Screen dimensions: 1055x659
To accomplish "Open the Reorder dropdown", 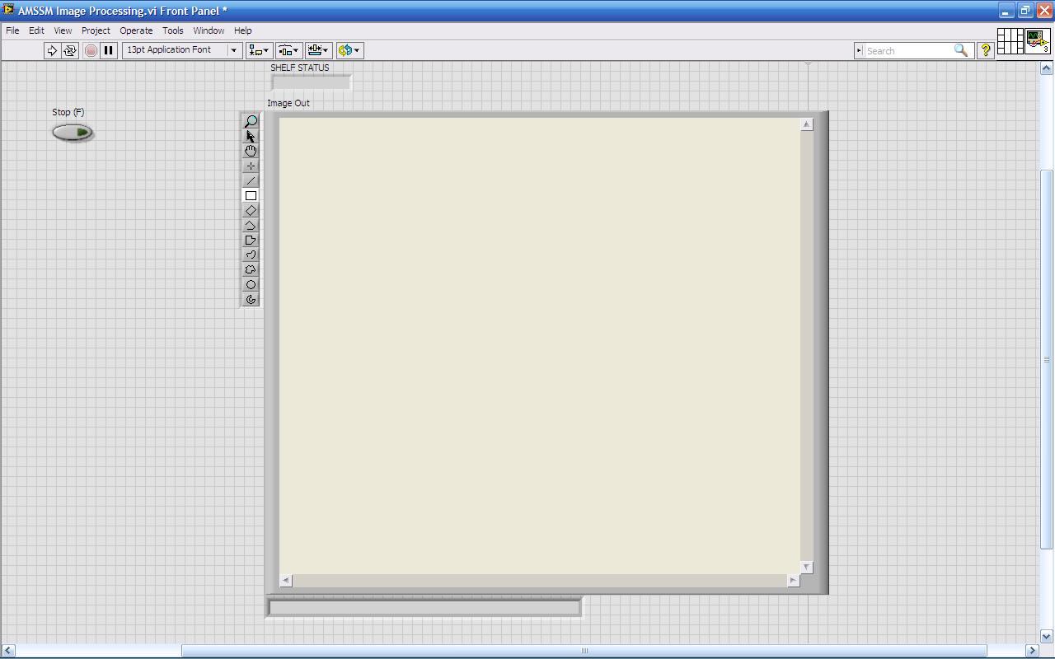I will pos(349,50).
